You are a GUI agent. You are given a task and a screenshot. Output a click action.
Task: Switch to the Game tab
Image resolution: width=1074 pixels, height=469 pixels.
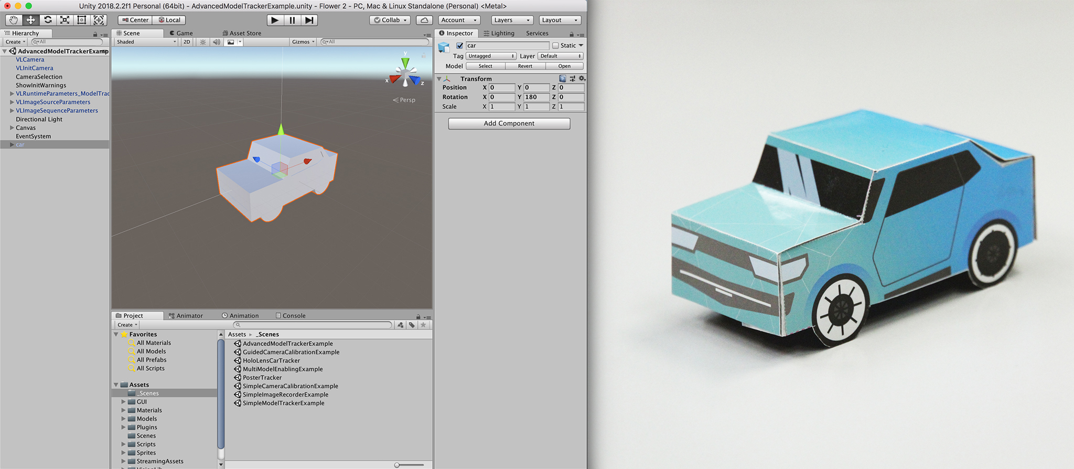(x=181, y=33)
